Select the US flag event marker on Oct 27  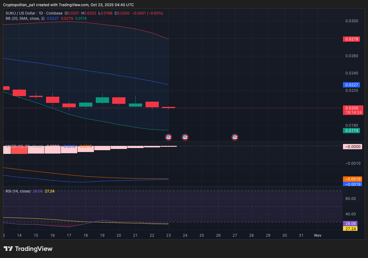235,137
